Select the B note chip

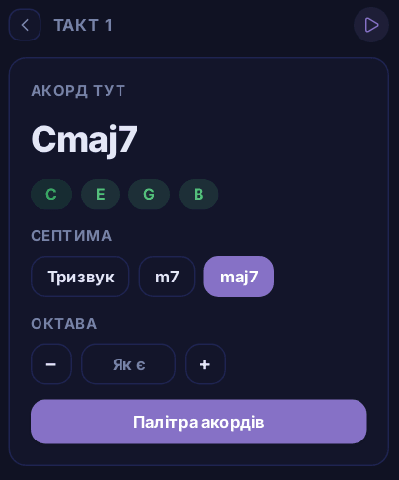pos(199,195)
